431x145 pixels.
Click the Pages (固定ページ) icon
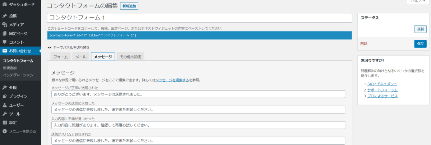(5, 33)
